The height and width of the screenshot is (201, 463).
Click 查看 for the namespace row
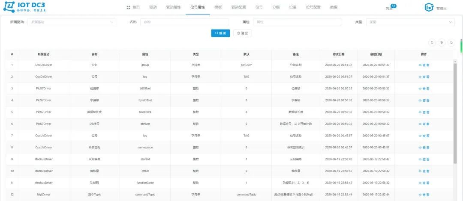tap(424, 148)
